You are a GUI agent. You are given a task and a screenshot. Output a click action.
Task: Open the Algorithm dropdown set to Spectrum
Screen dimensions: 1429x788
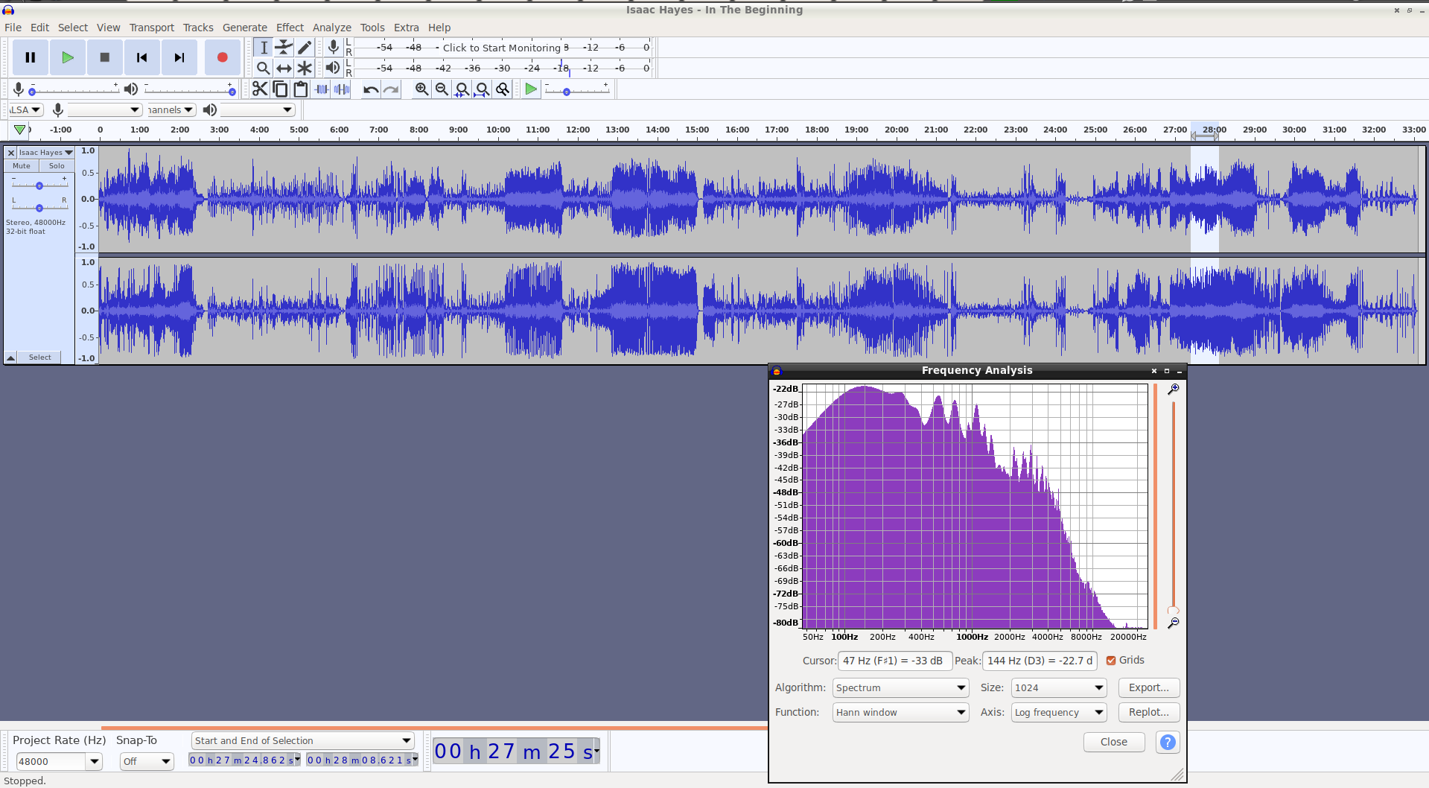(x=900, y=687)
